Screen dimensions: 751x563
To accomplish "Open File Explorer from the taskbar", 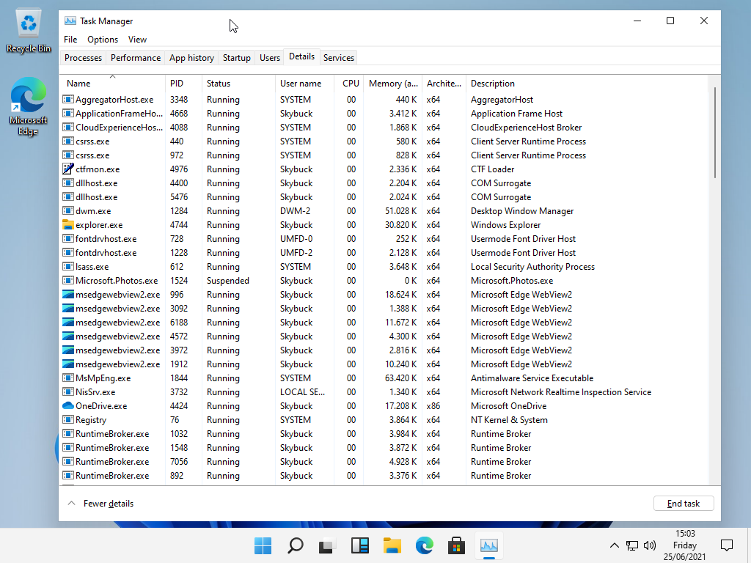I will pos(392,545).
